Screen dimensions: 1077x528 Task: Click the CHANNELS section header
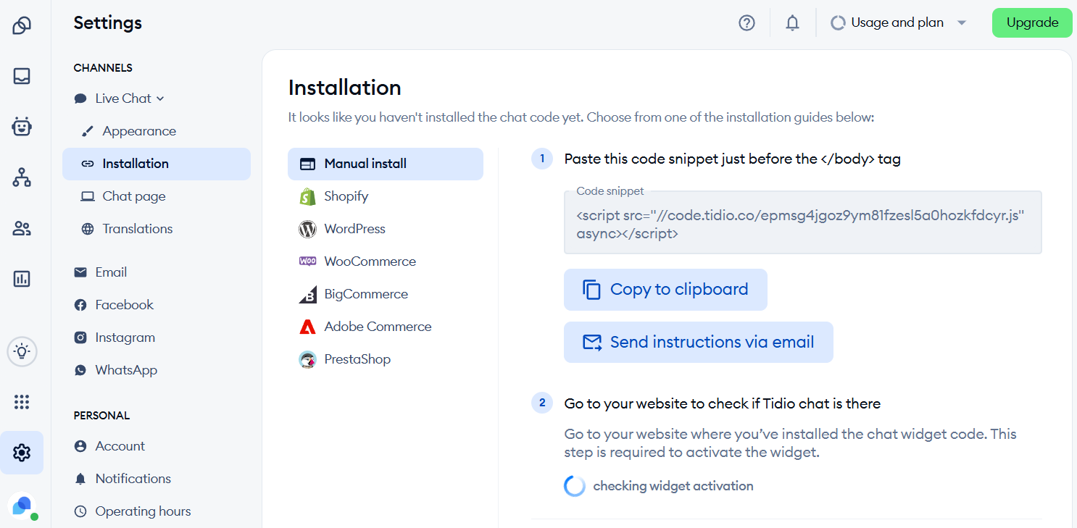pyautogui.click(x=103, y=68)
